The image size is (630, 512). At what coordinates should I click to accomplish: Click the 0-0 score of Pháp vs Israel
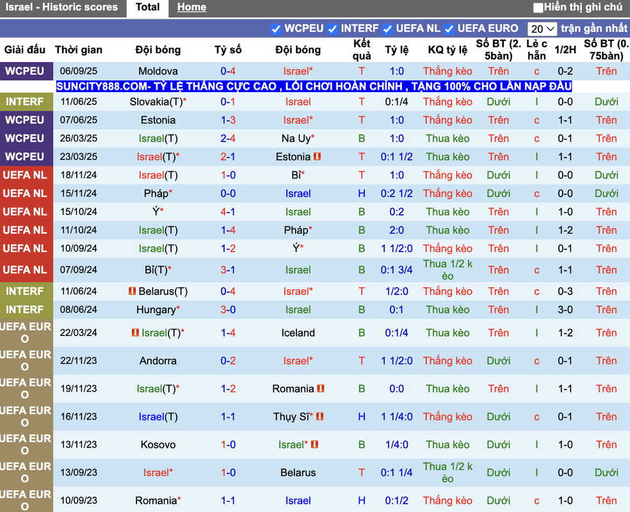(228, 193)
